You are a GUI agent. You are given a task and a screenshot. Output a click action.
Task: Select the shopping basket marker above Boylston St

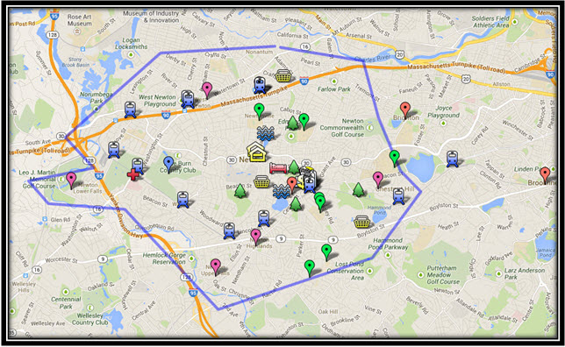coord(361,222)
